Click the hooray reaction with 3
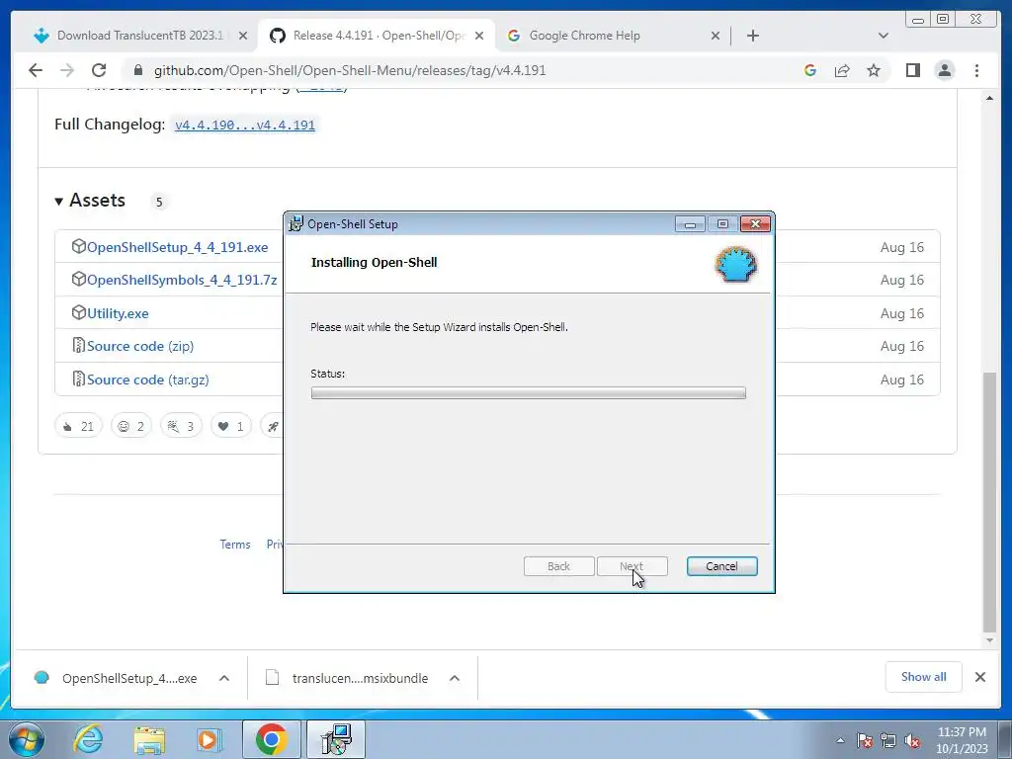Image resolution: width=1012 pixels, height=759 pixels. [x=181, y=426]
